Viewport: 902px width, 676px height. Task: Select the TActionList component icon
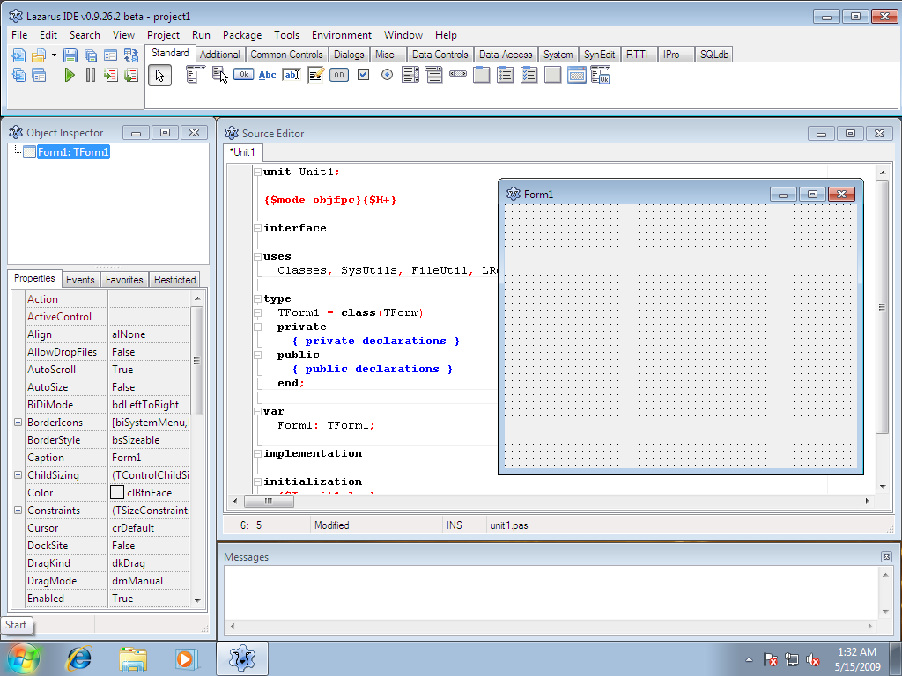pyautogui.click(x=600, y=75)
